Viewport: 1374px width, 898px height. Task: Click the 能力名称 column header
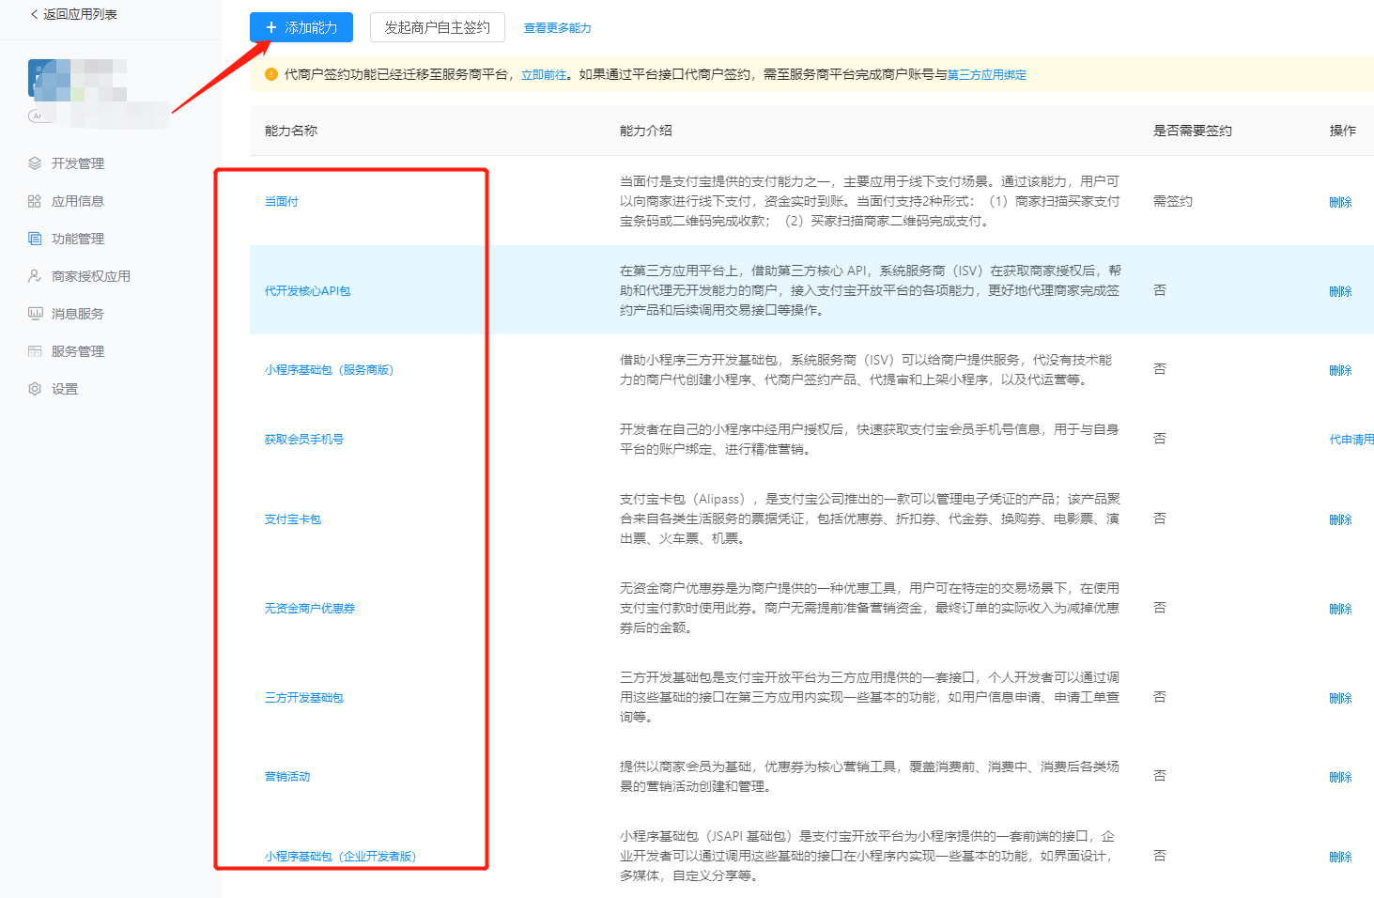(x=291, y=131)
